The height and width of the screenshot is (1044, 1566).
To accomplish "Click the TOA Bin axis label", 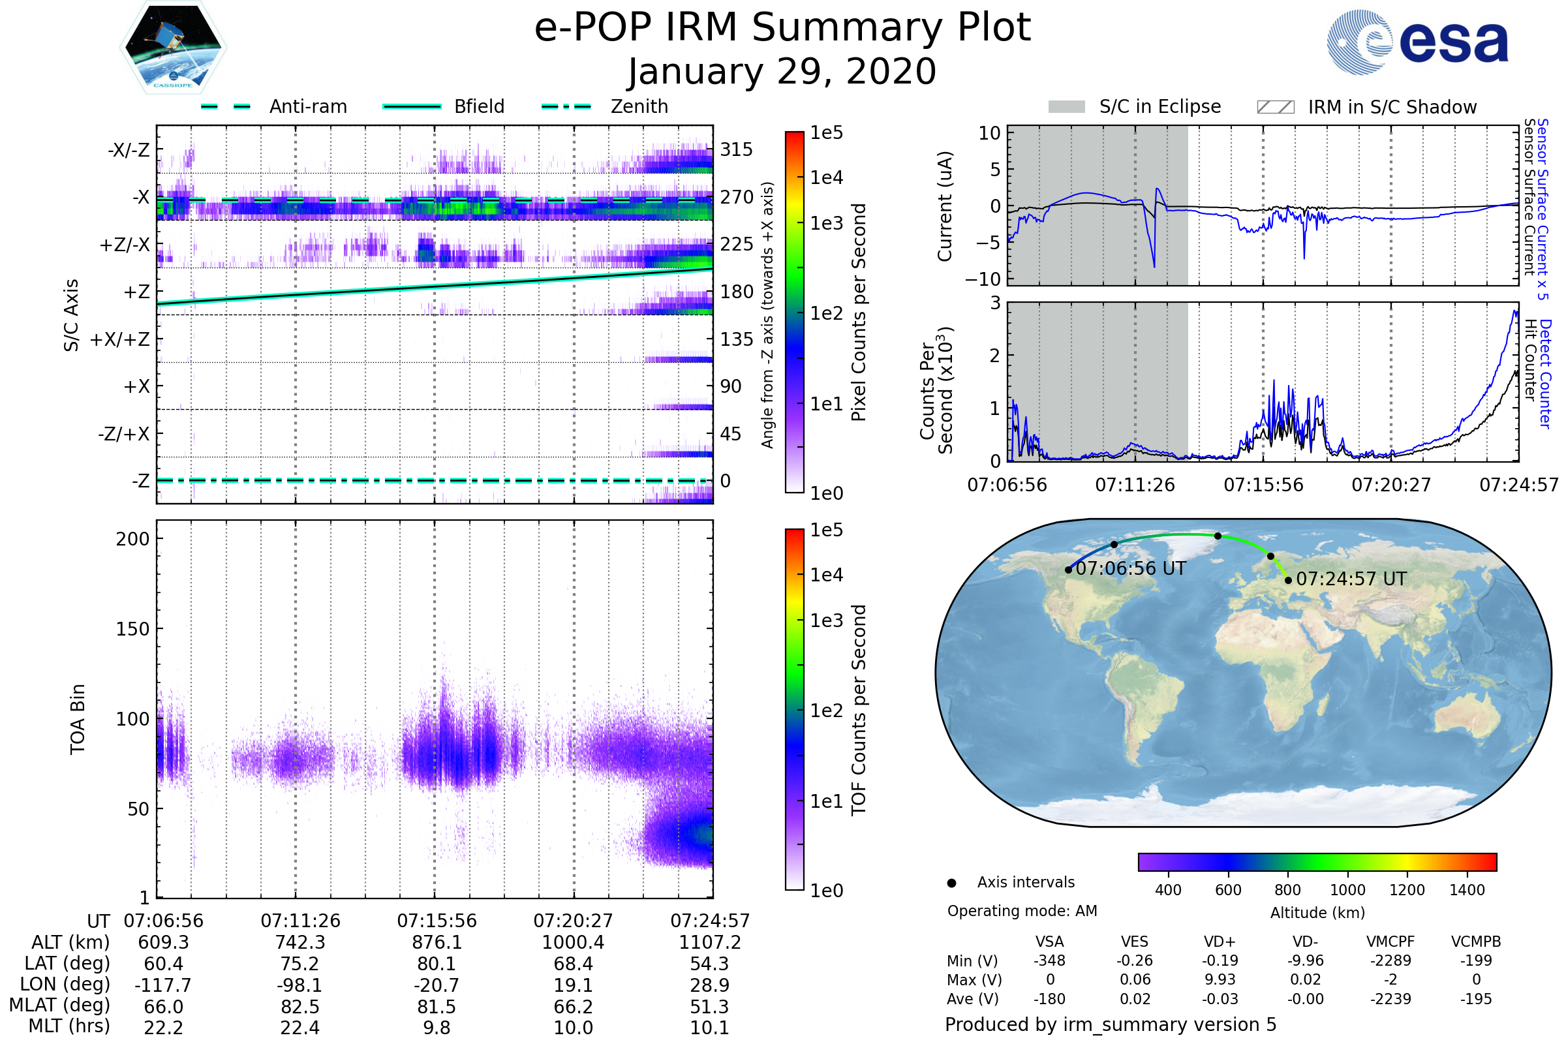I will [x=78, y=719].
